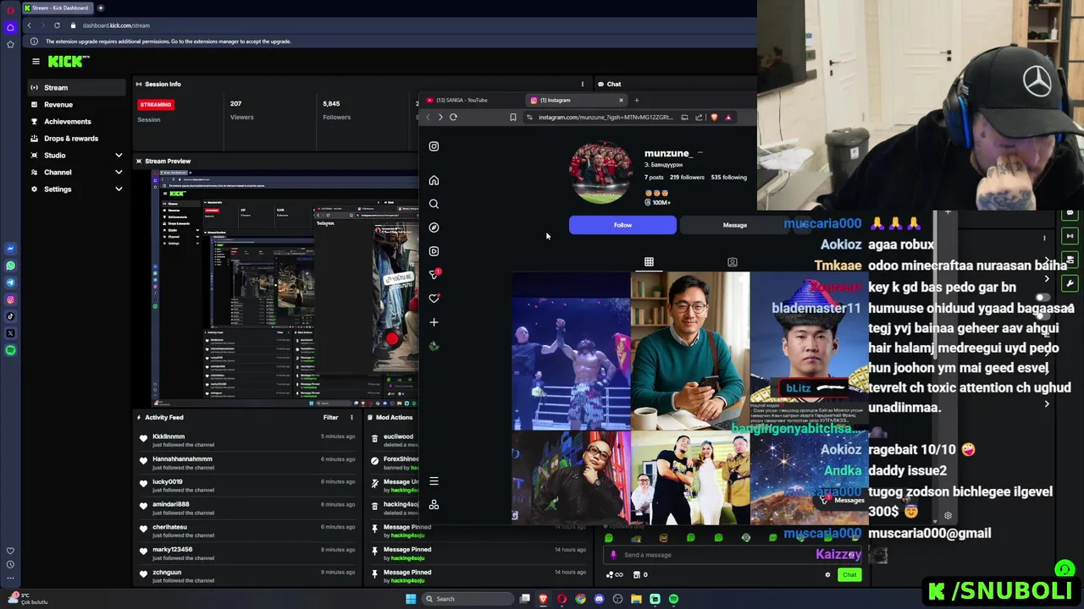The image size is (1084, 609).
Task: Click username Hannahhannahmmm in Activity Feed
Action: 182,459
